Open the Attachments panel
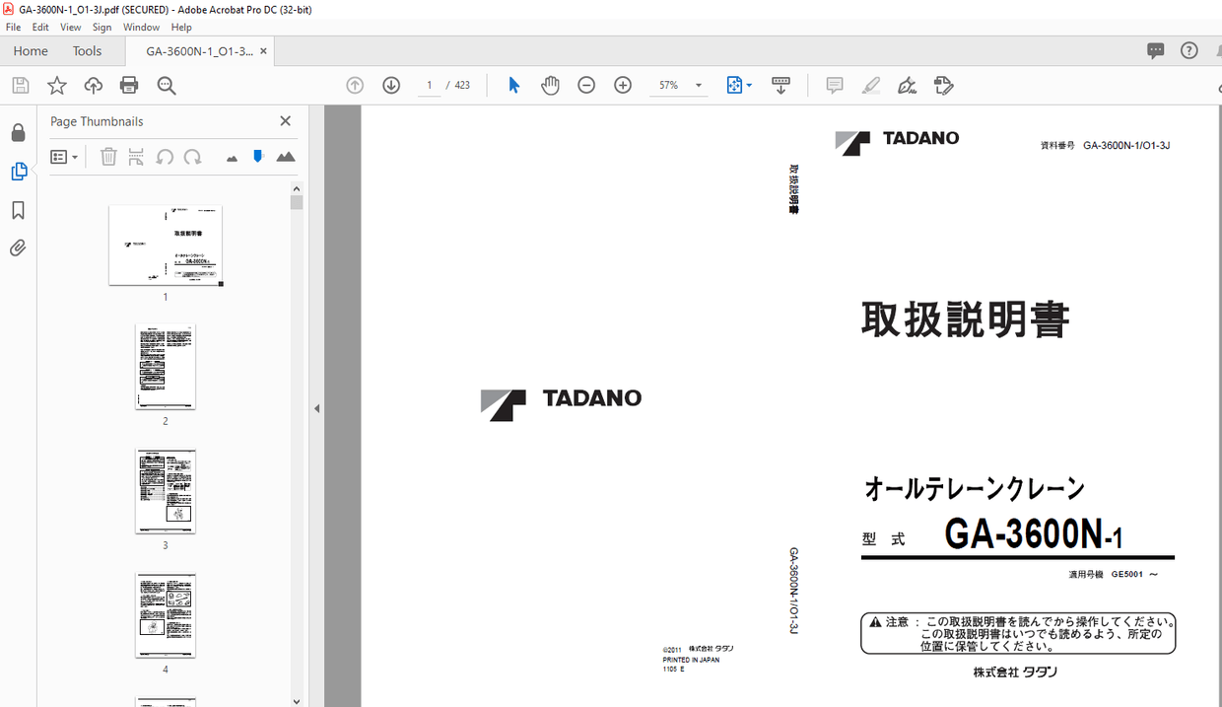This screenshot has height=707, width=1222. (18, 247)
